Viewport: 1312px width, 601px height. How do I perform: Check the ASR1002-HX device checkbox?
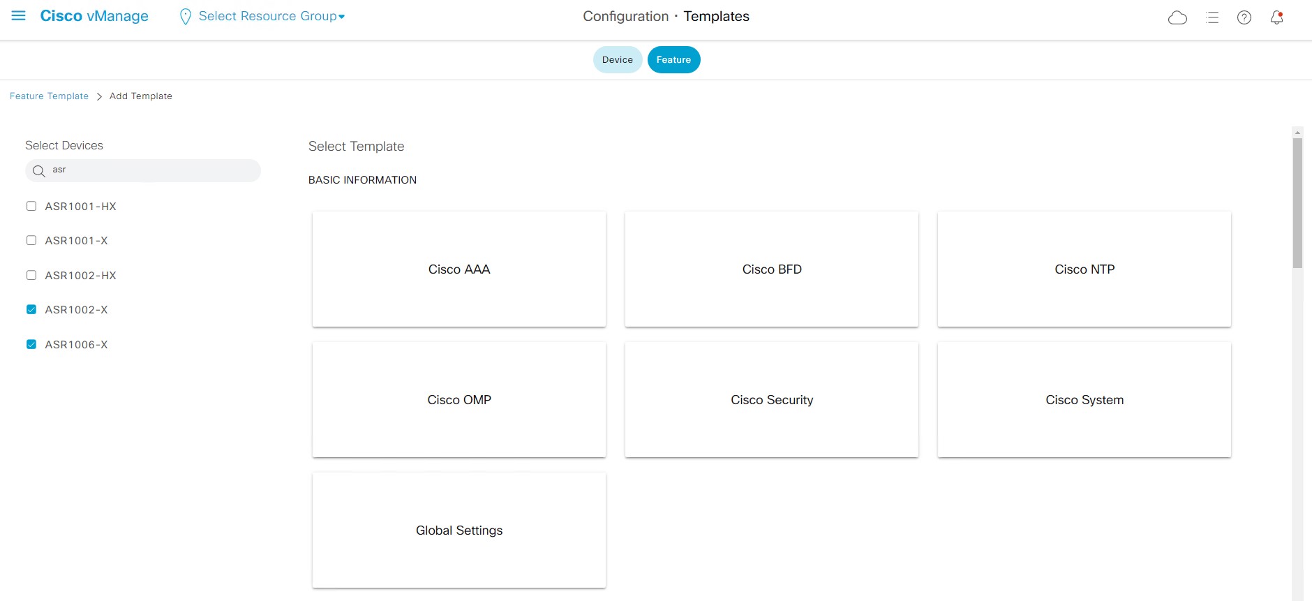[x=31, y=275]
